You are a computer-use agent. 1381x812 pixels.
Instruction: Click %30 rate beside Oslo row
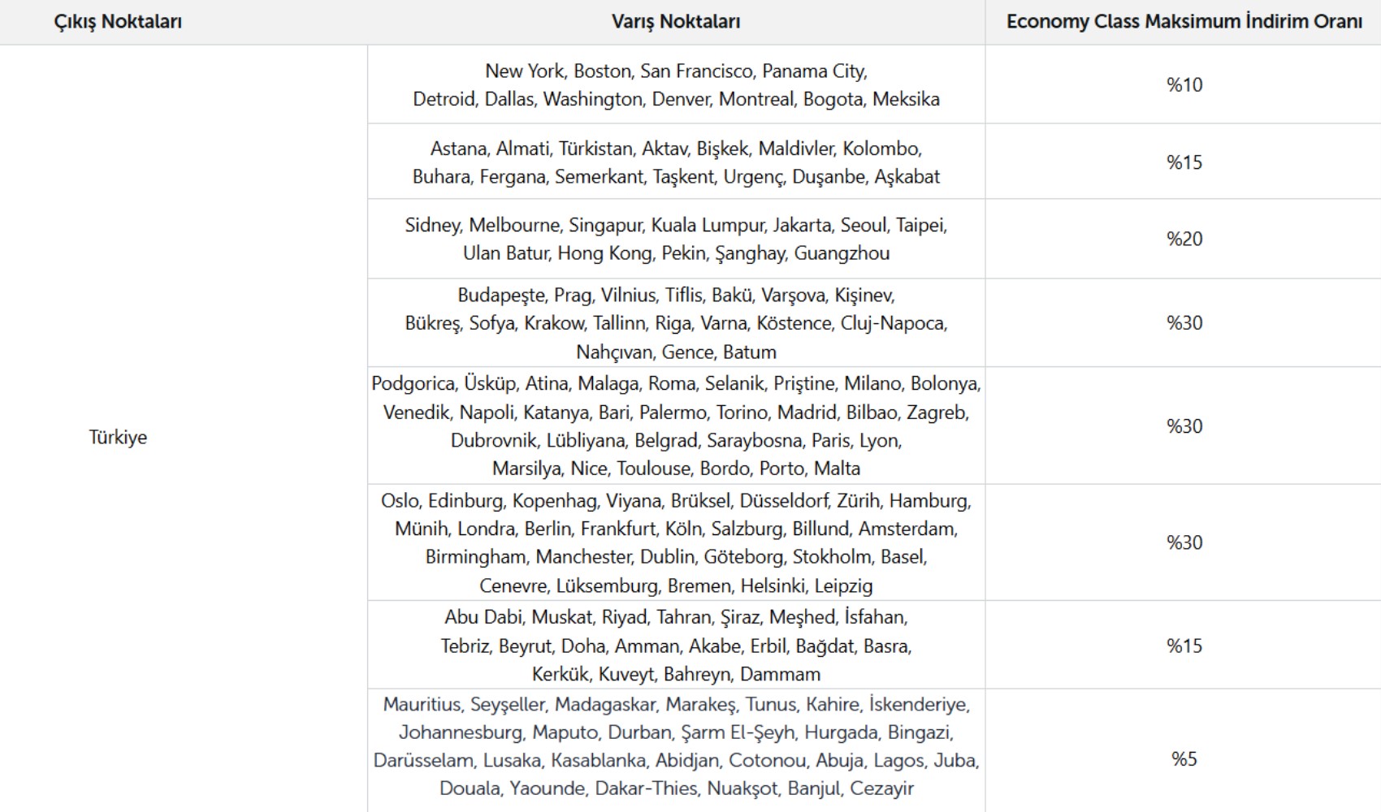pyautogui.click(x=1184, y=542)
